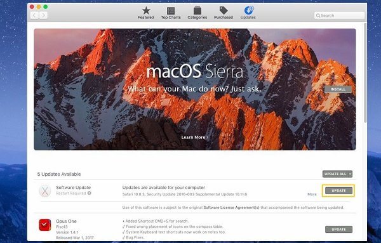
Task: Select "What can your Mac do now?" tagline
Action: [x=195, y=89]
